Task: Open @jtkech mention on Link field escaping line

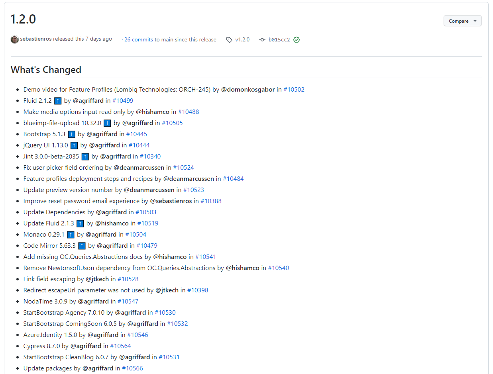Action: [x=97, y=279]
